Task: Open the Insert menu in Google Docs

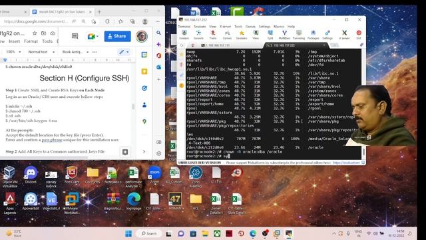Action: point(14,41)
